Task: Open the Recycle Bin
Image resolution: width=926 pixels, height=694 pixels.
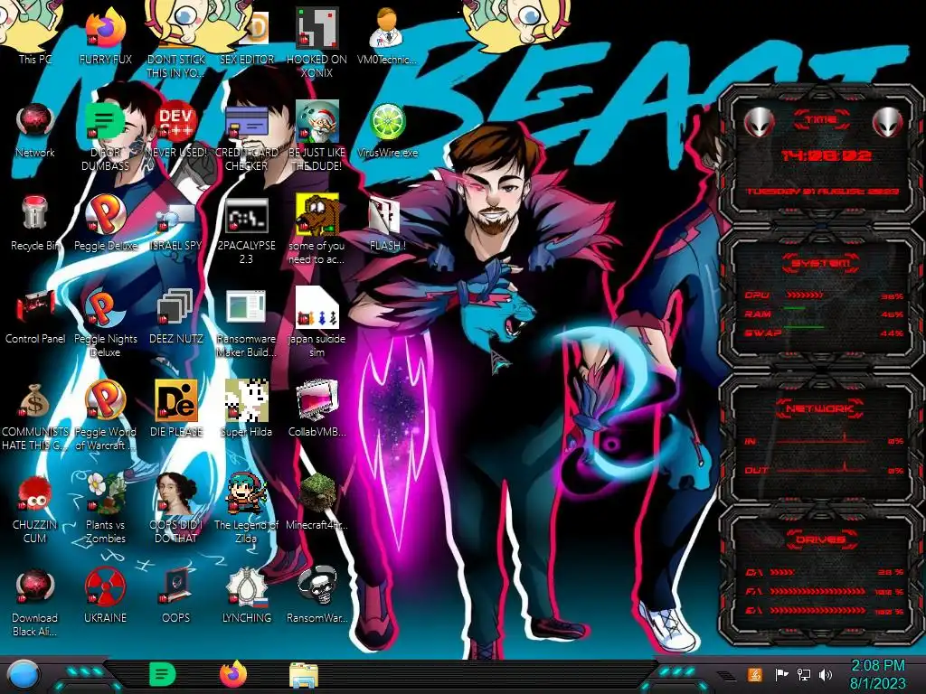Action: pyautogui.click(x=35, y=223)
